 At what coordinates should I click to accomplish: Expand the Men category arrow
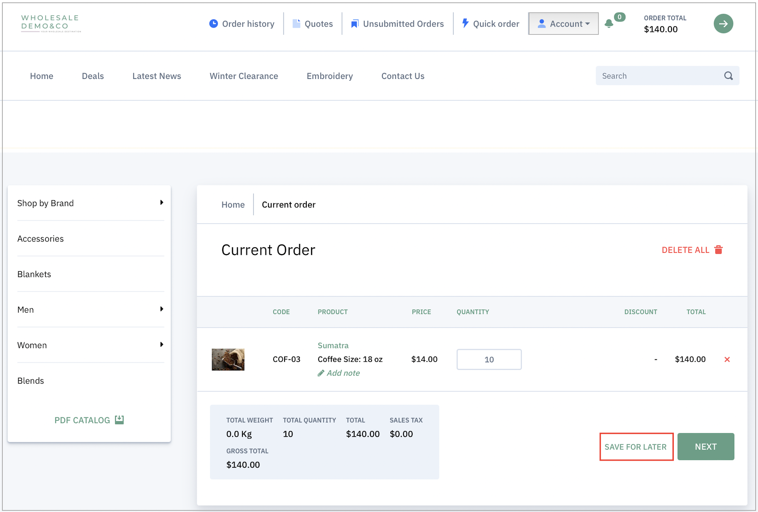click(161, 309)
